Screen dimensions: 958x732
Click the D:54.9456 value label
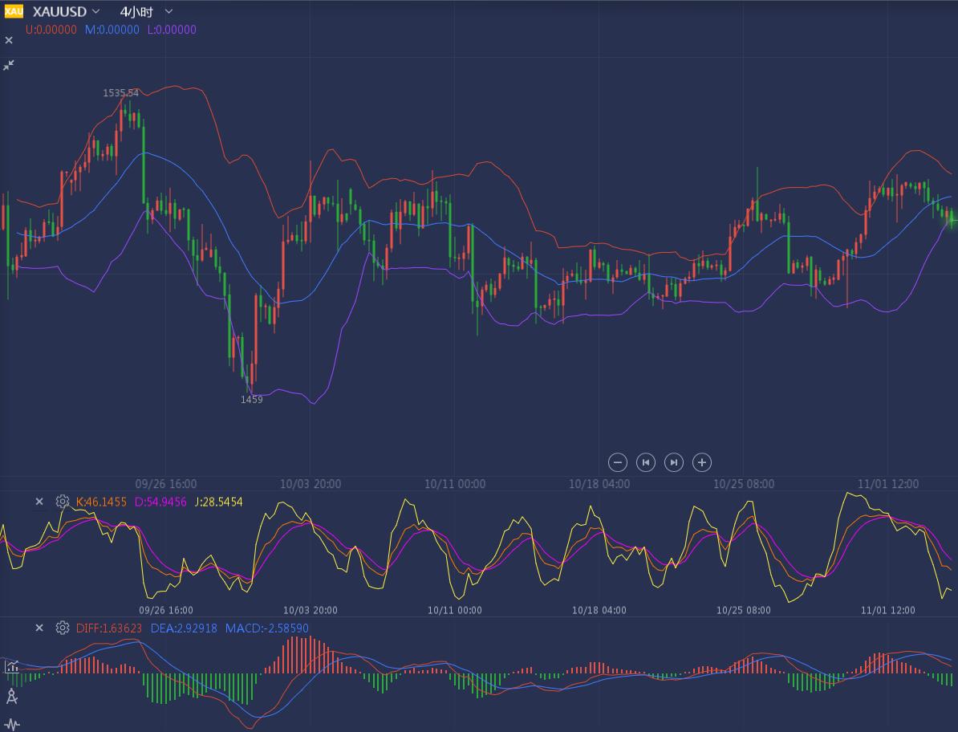point(160,502)
